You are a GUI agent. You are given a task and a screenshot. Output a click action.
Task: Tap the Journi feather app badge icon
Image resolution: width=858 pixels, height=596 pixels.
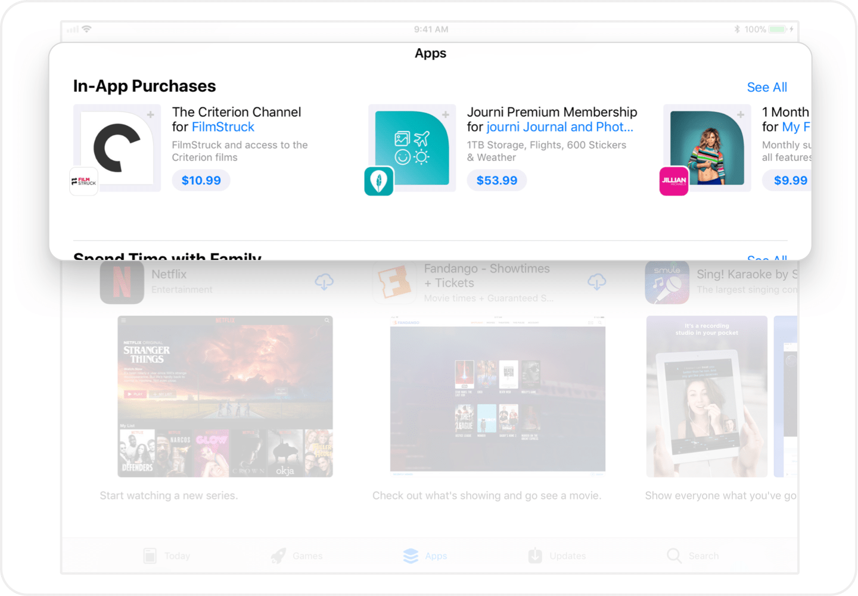pyautogui.click(x=379, y=181)
